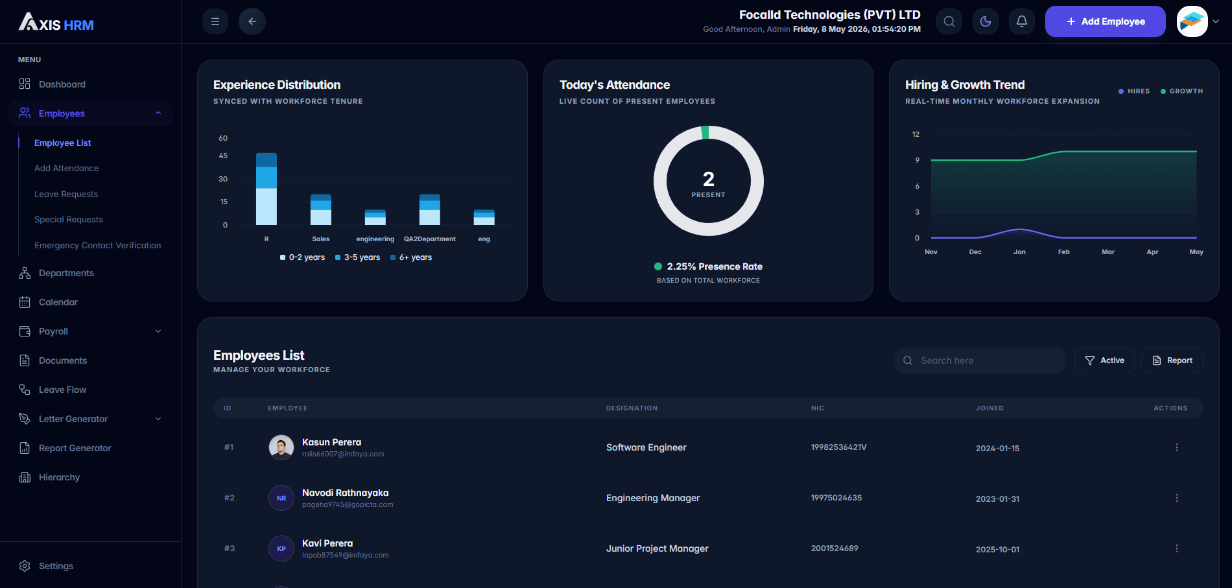Open Add Attendance submenu item

click(x=67, y=168)
